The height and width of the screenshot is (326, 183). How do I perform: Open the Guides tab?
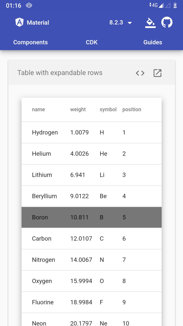coord(152,42)
